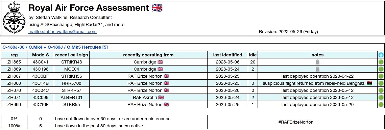Click the green status dot for ZH889
The width and height of the screenshot is (385, 130).
coord(381,105)
